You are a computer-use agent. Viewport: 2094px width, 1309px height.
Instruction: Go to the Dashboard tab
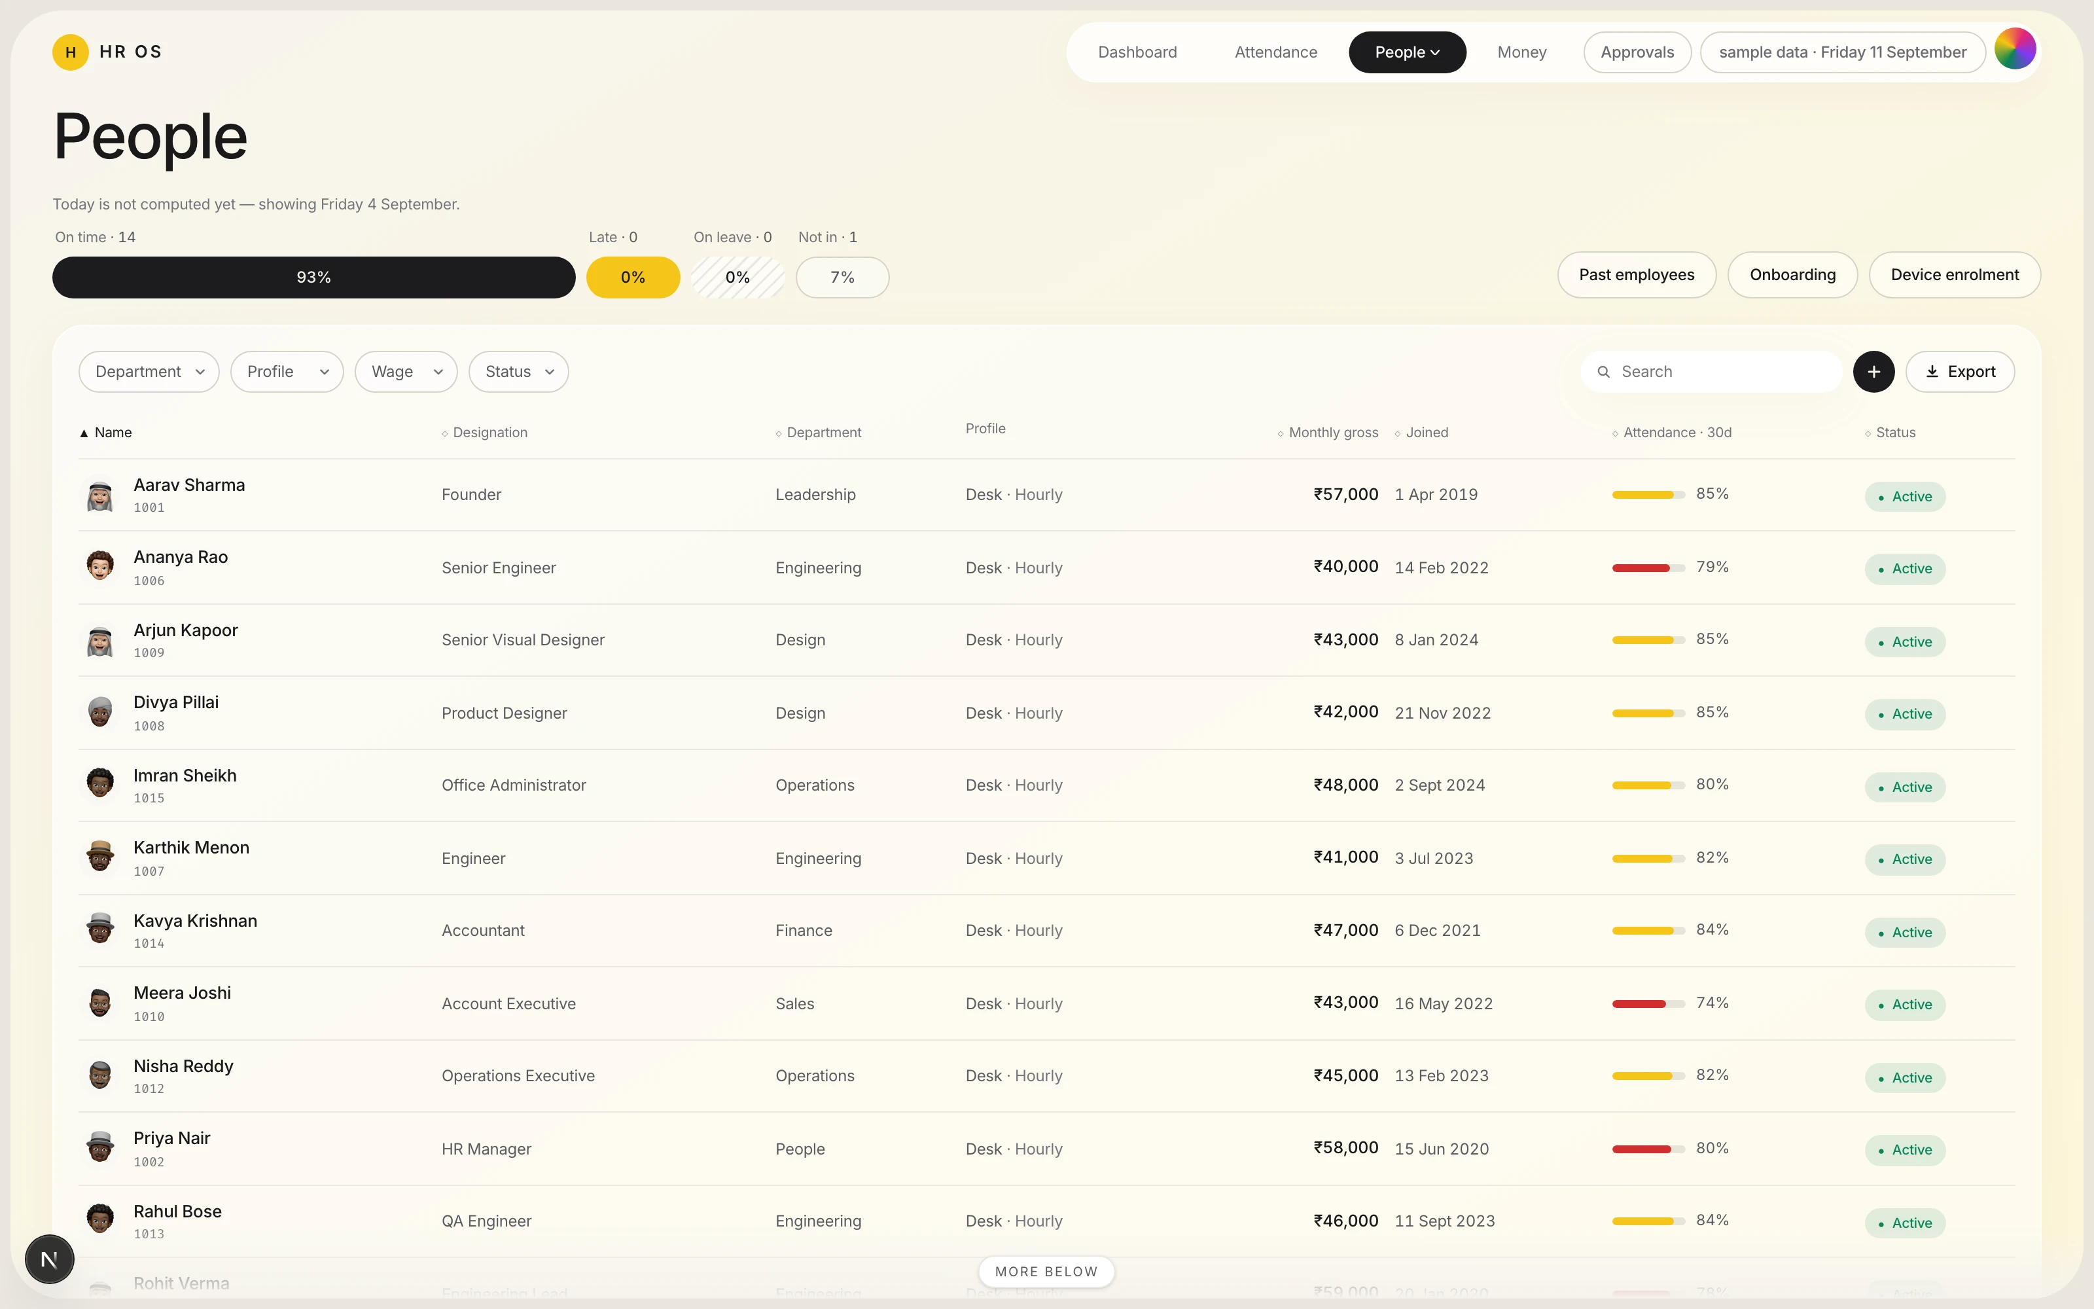[1137, 52]
